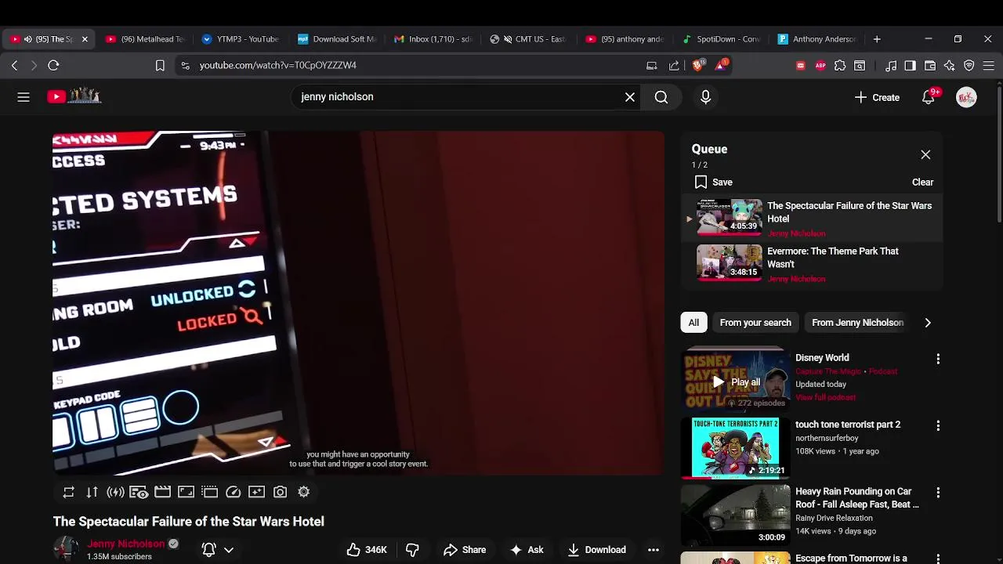The width and height of the screenshot is (1003, 564).
Task: Open options for Escape from Tomorrow video
Action: coord(938,559)
